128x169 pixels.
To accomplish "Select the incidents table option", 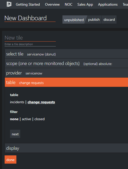I will point(17,102).
